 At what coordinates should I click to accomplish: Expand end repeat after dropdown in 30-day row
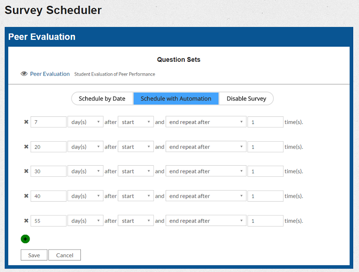[x=206, y=171]
